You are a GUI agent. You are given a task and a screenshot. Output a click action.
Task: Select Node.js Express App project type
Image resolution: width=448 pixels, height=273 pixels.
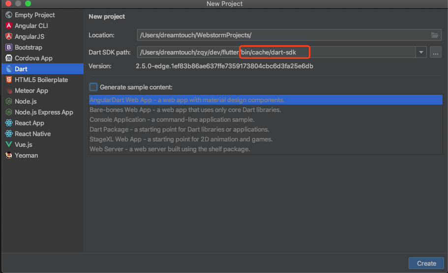[44, 112]
